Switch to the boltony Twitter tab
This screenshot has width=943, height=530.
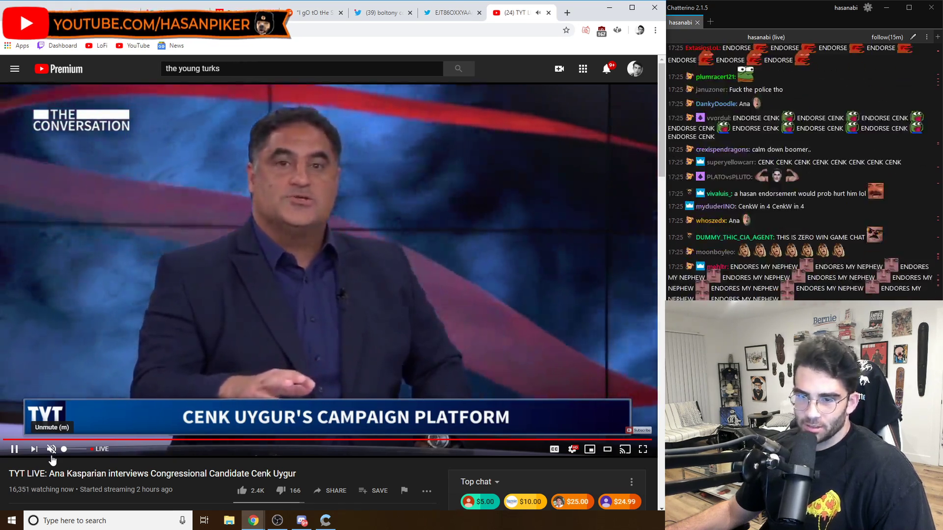pos(383,12)
